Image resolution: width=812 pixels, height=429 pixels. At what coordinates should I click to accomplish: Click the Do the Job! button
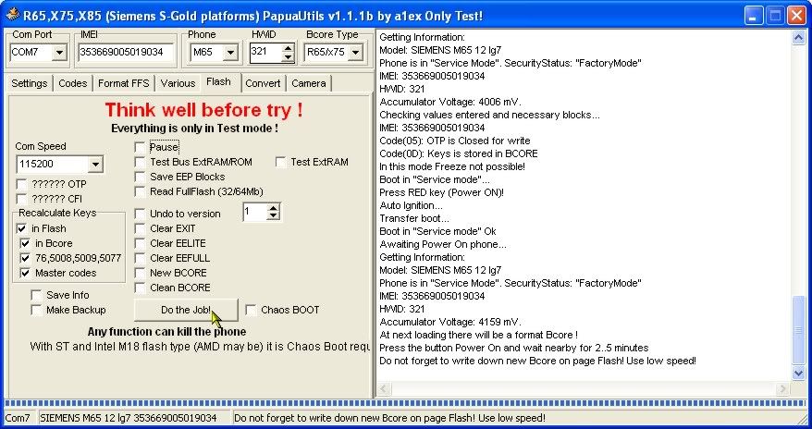pyautogui.click(x=186, y=310)
